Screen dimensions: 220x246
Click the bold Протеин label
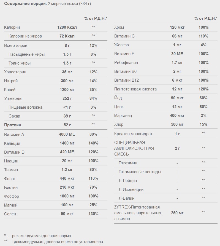[12, 125]
